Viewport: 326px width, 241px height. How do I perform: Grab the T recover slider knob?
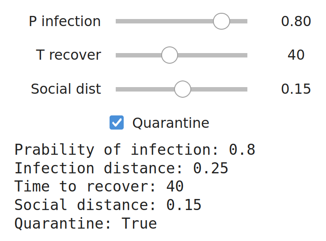point(170,55)
